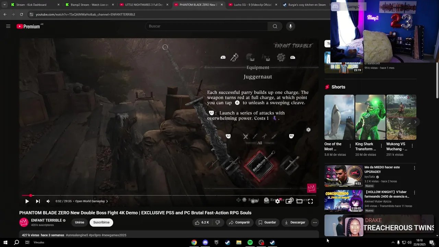Switch to theater mode

299,201
